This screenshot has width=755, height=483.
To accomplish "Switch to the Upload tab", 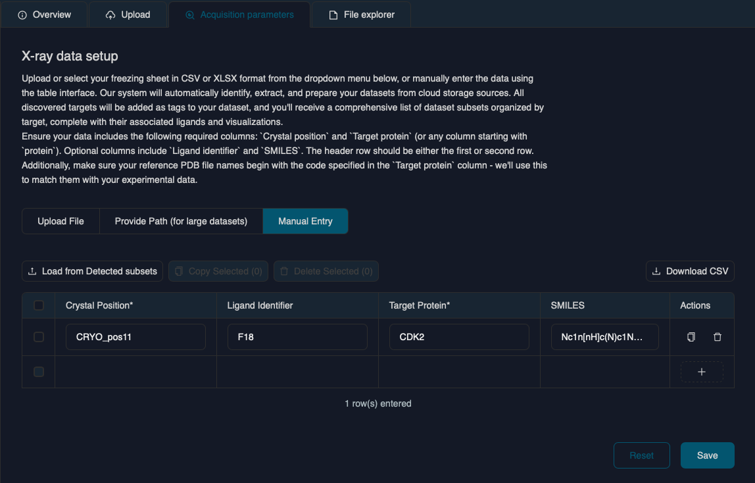I will (x=128, y=14).
